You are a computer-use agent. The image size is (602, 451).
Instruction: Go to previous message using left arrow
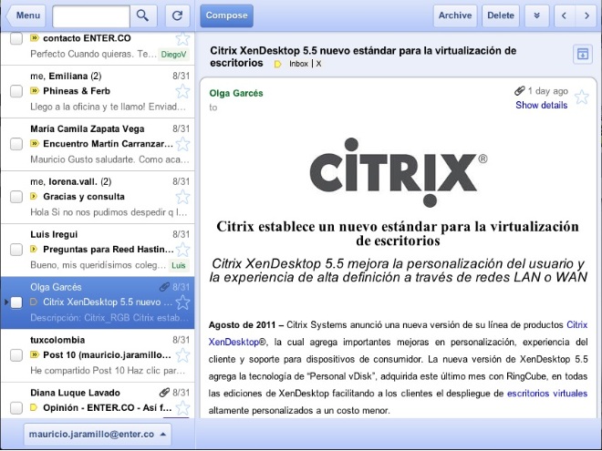pyautogui.click(x=565, y=15)
